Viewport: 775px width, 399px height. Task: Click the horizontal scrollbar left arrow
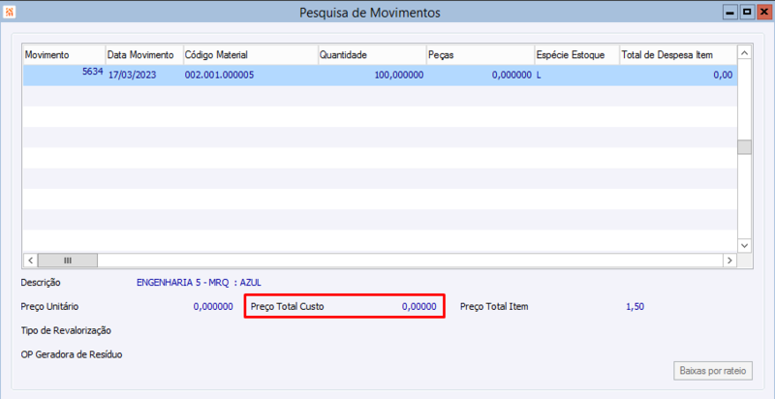pos(30,260)
